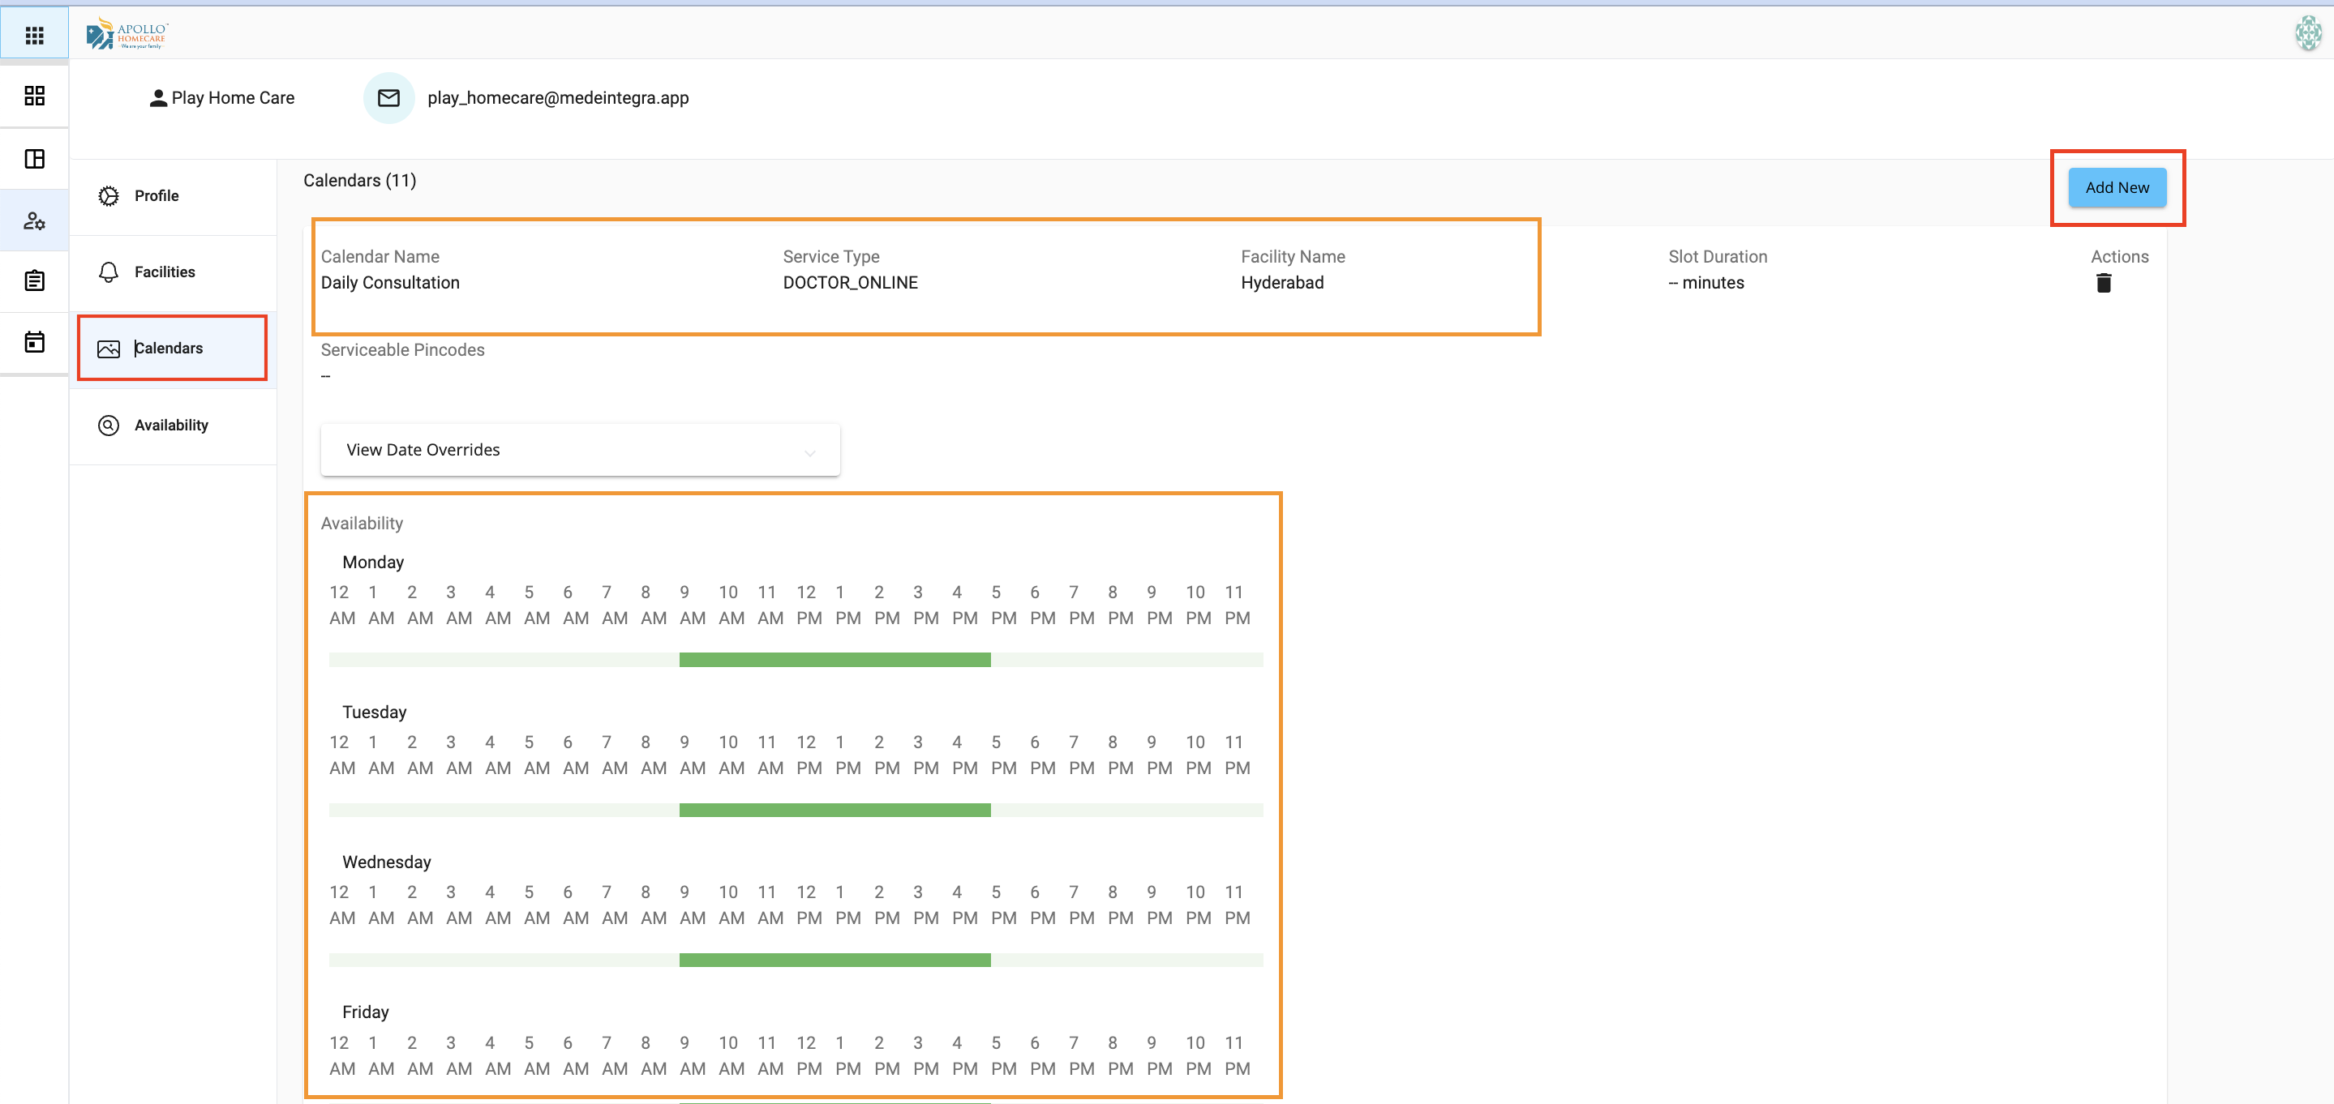
Task: Click the layout panel sidebar icon
Action: tap(34, 160)
